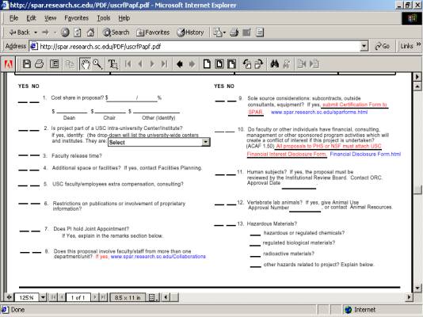Viewport: 423px width, 317px height.
Task: Click the History button in IE toolbar
Action: (x=190, y=32)
